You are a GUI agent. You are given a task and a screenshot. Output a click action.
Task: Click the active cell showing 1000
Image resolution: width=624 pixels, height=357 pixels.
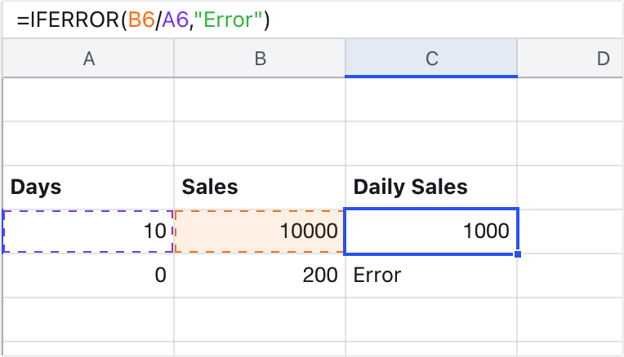click(x=431, y=231)
